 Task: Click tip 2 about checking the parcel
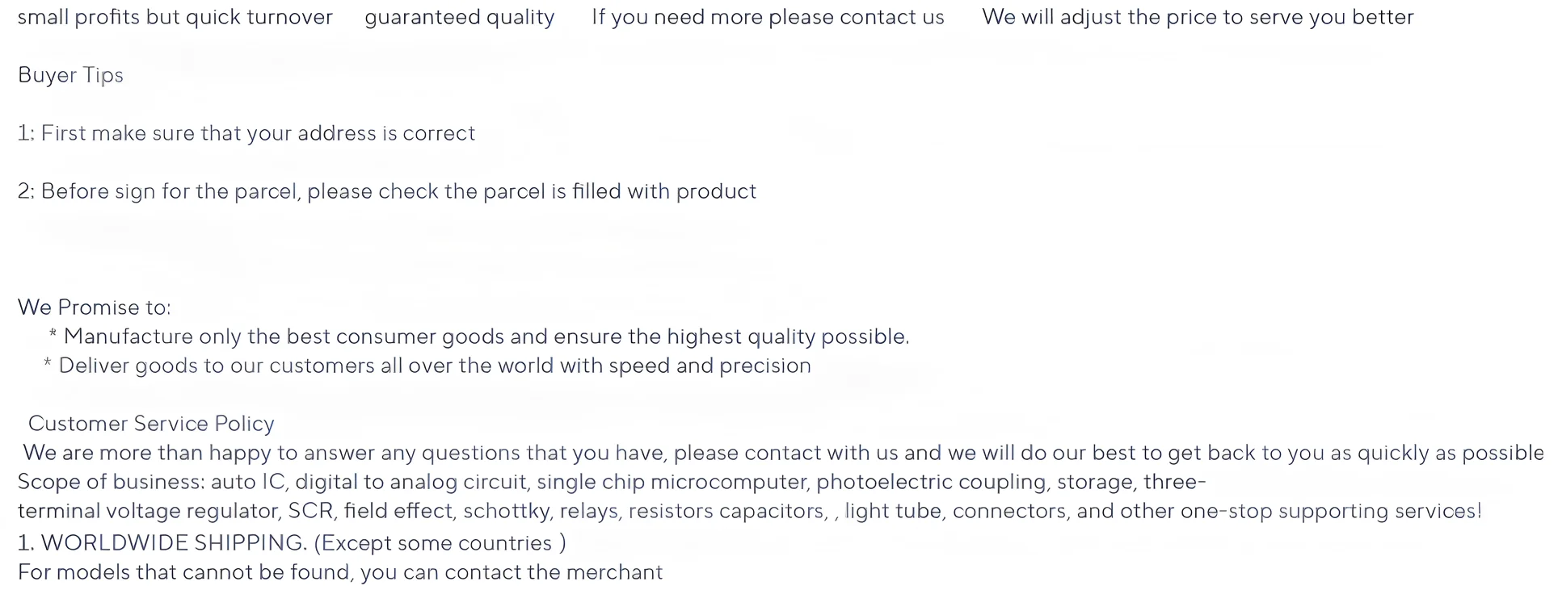(386, 191)
